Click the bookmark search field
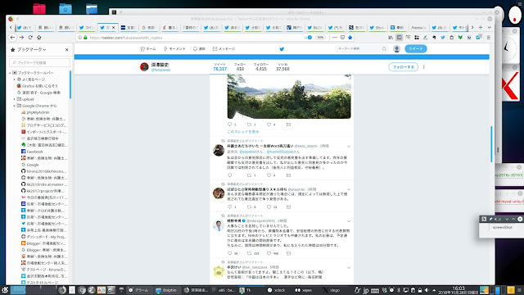The image size is (524, 295). point(40,62)
